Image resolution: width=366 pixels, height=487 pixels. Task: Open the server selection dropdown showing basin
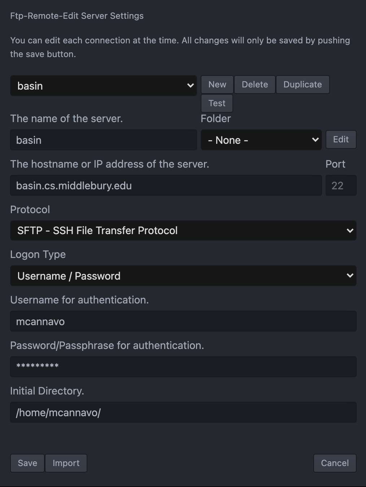(104, 86)
